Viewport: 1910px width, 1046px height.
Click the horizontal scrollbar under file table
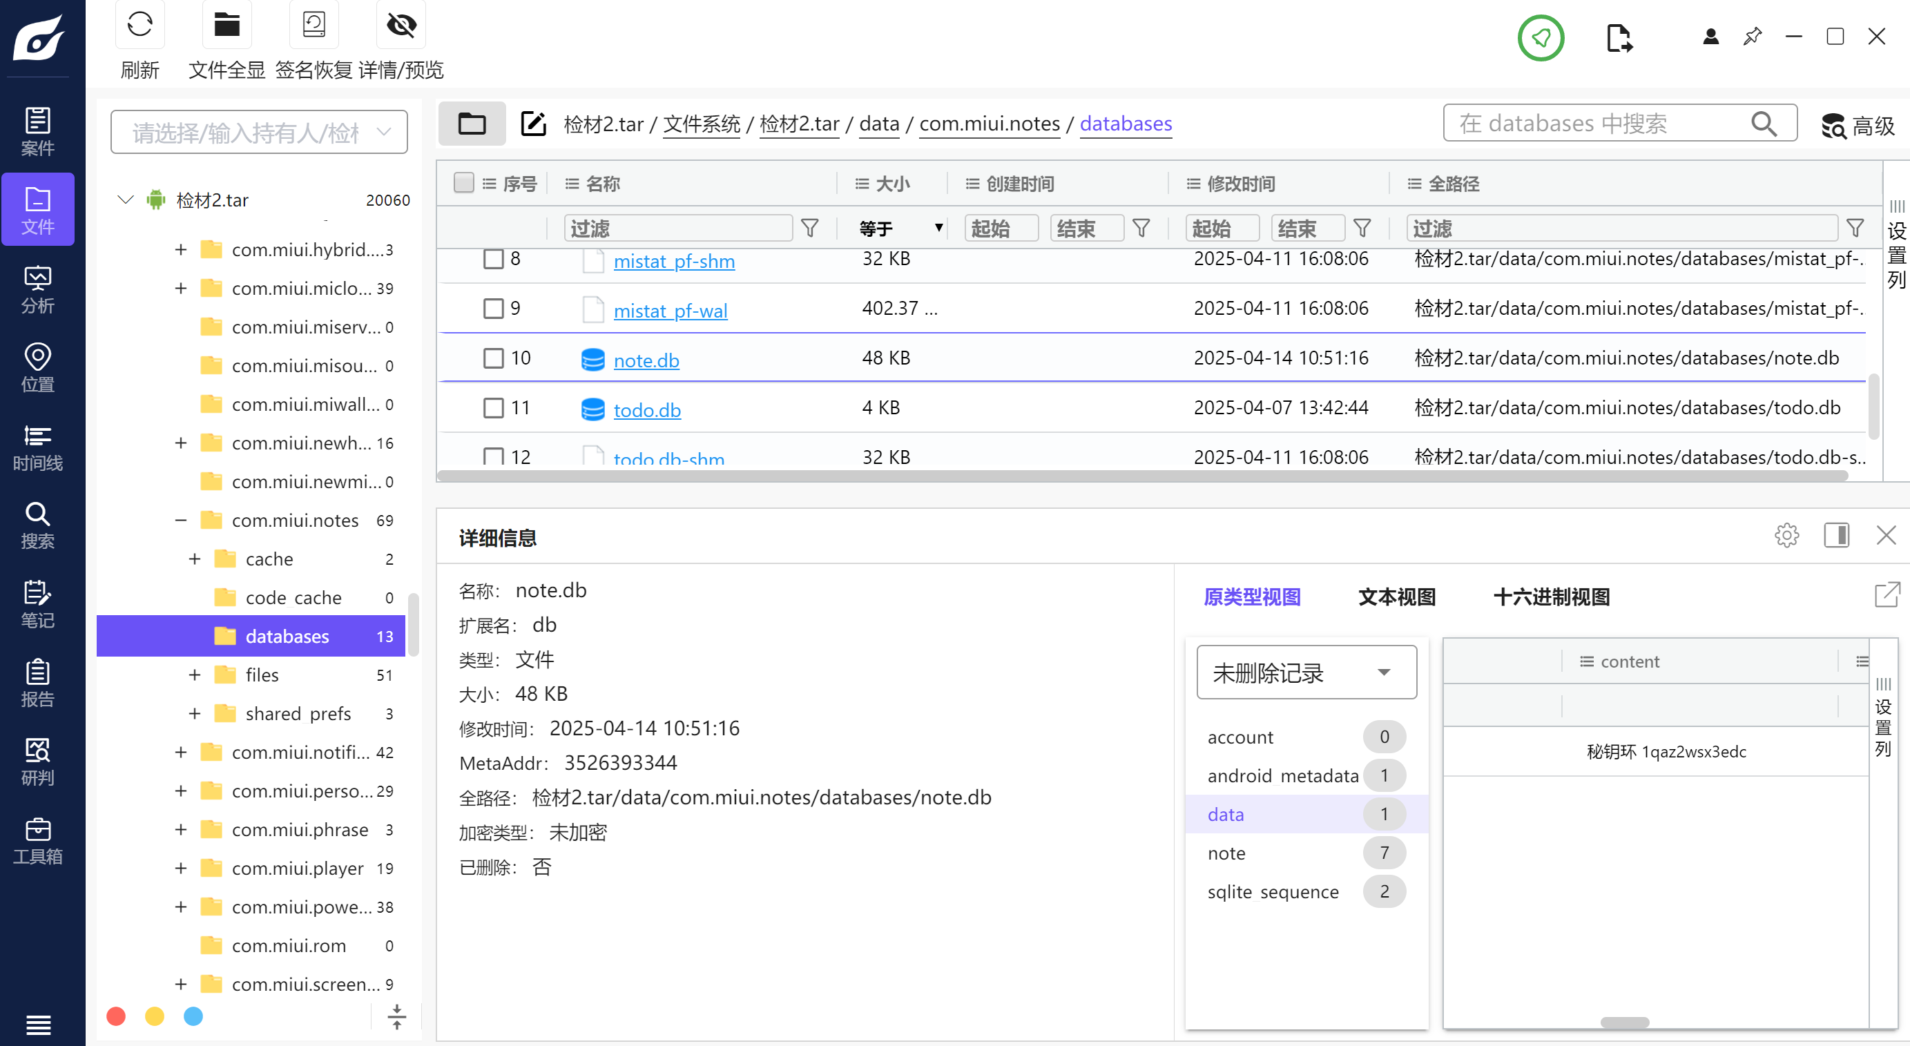pyautogui.click(x=1142, y=476)
